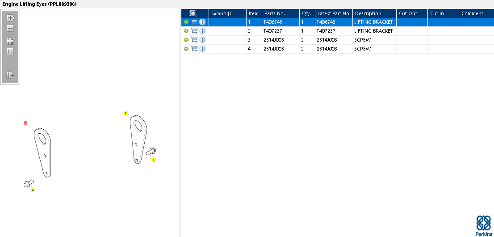Sort by the Symbol(s) column header
Viewport: 494px width, 237px height.
[x=227, y=13]
